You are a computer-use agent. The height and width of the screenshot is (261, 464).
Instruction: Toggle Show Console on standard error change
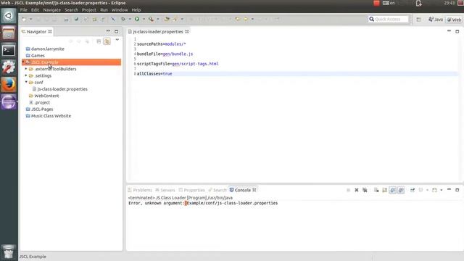point(401,190)
